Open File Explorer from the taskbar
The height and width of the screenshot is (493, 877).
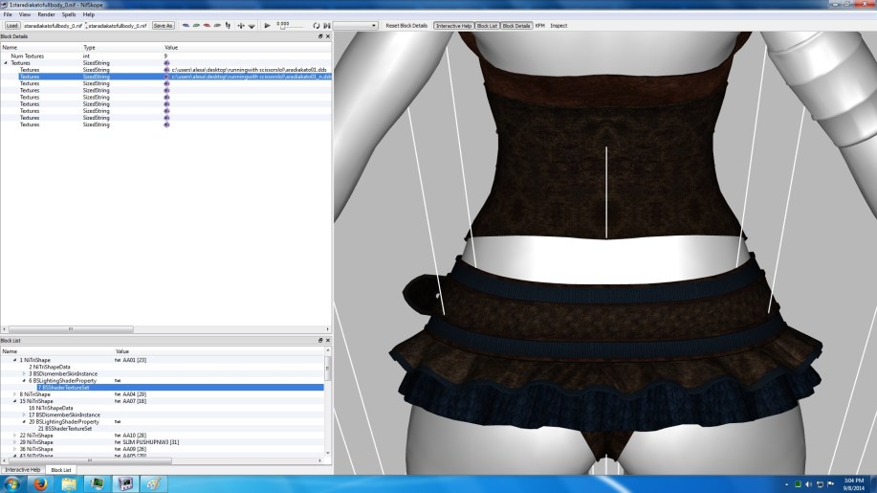(70, 483)
